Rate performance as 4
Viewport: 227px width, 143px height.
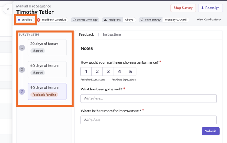point(120,71)
